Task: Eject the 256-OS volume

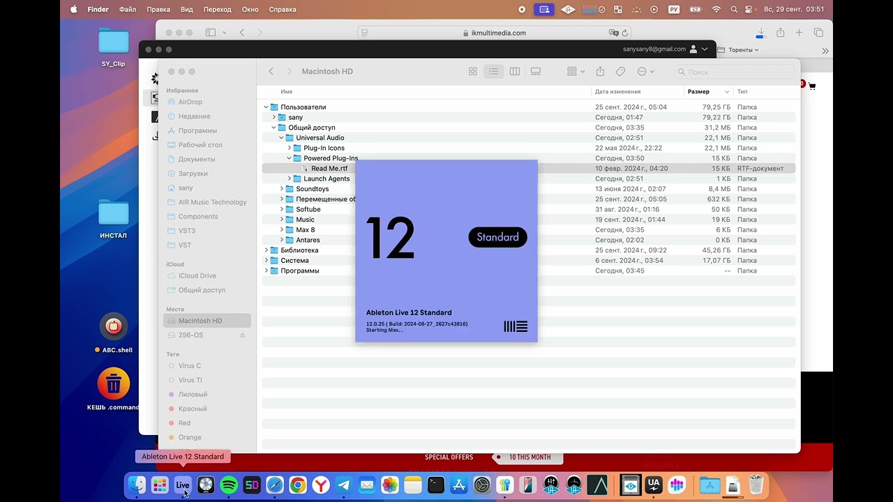Action: 243,335
